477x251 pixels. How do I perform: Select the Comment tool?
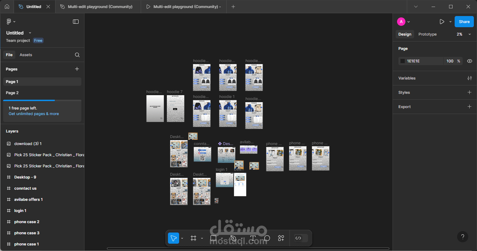[x=267, y=238]
